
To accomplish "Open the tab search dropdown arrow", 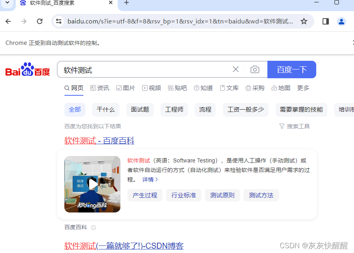I will pyautogui.click(x=8, y=3).
